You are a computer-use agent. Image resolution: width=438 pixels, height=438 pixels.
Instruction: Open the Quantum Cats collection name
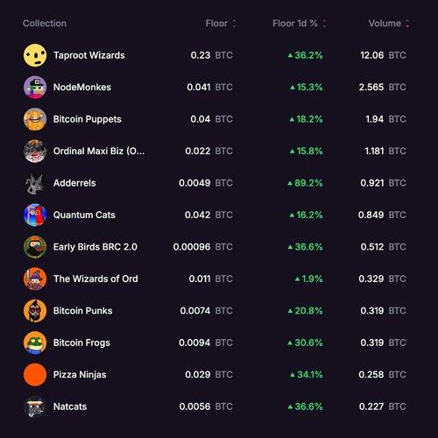click(84, 215)
